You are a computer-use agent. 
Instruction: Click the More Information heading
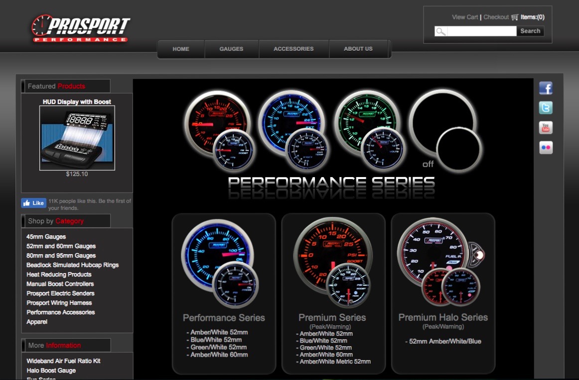(55, 345)
